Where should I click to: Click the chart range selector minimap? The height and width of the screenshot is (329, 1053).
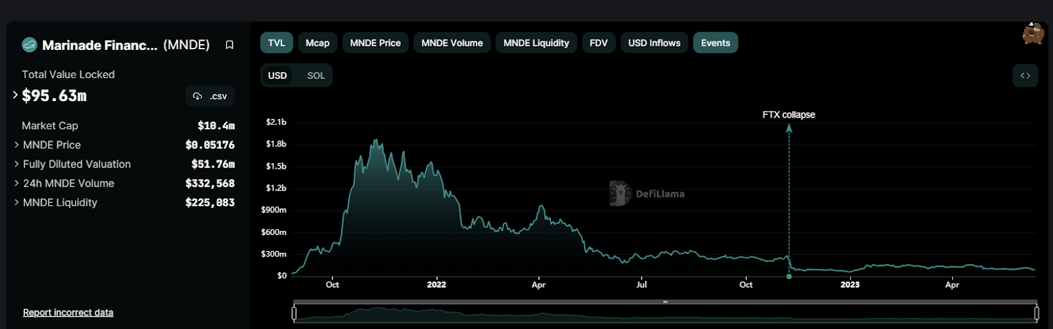coord(665,313)
